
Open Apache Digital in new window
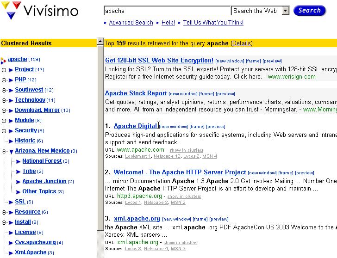pyautogui.click(x=174, y=127)
